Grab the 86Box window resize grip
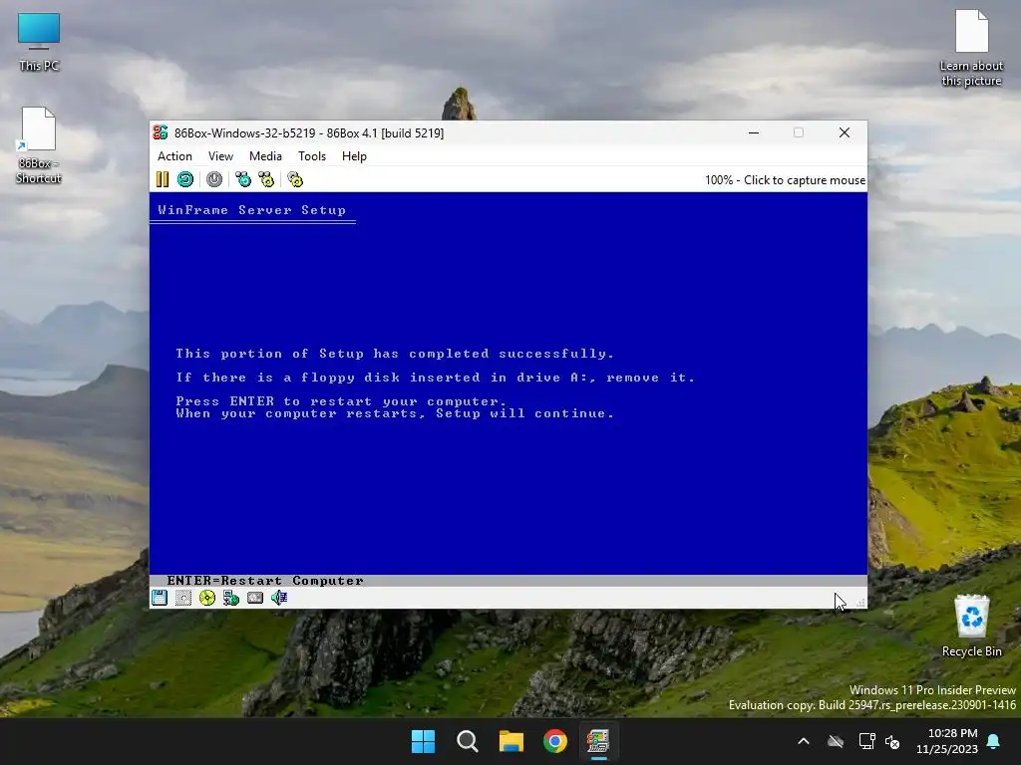The image size is (1021, 765). pos(860,603)
